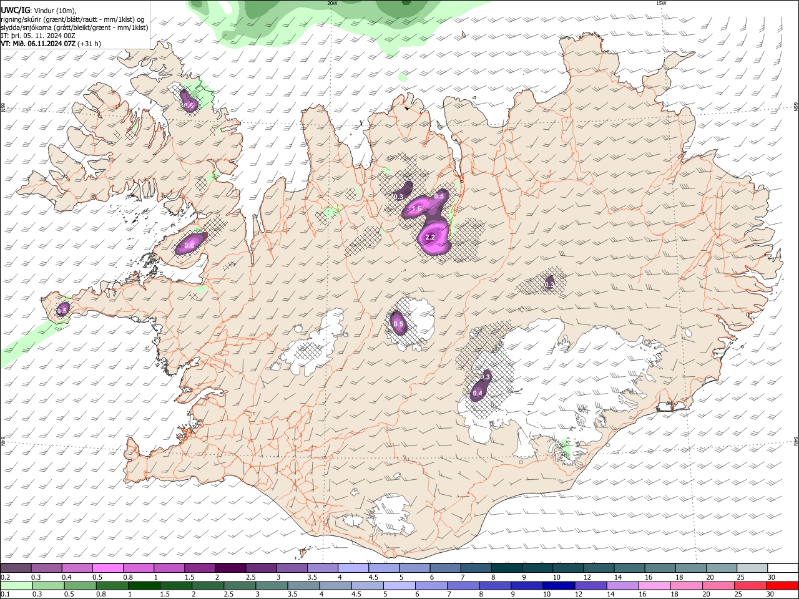
Task: Click the 1.6 precipitation value on the map
Action: pos(417,209)
